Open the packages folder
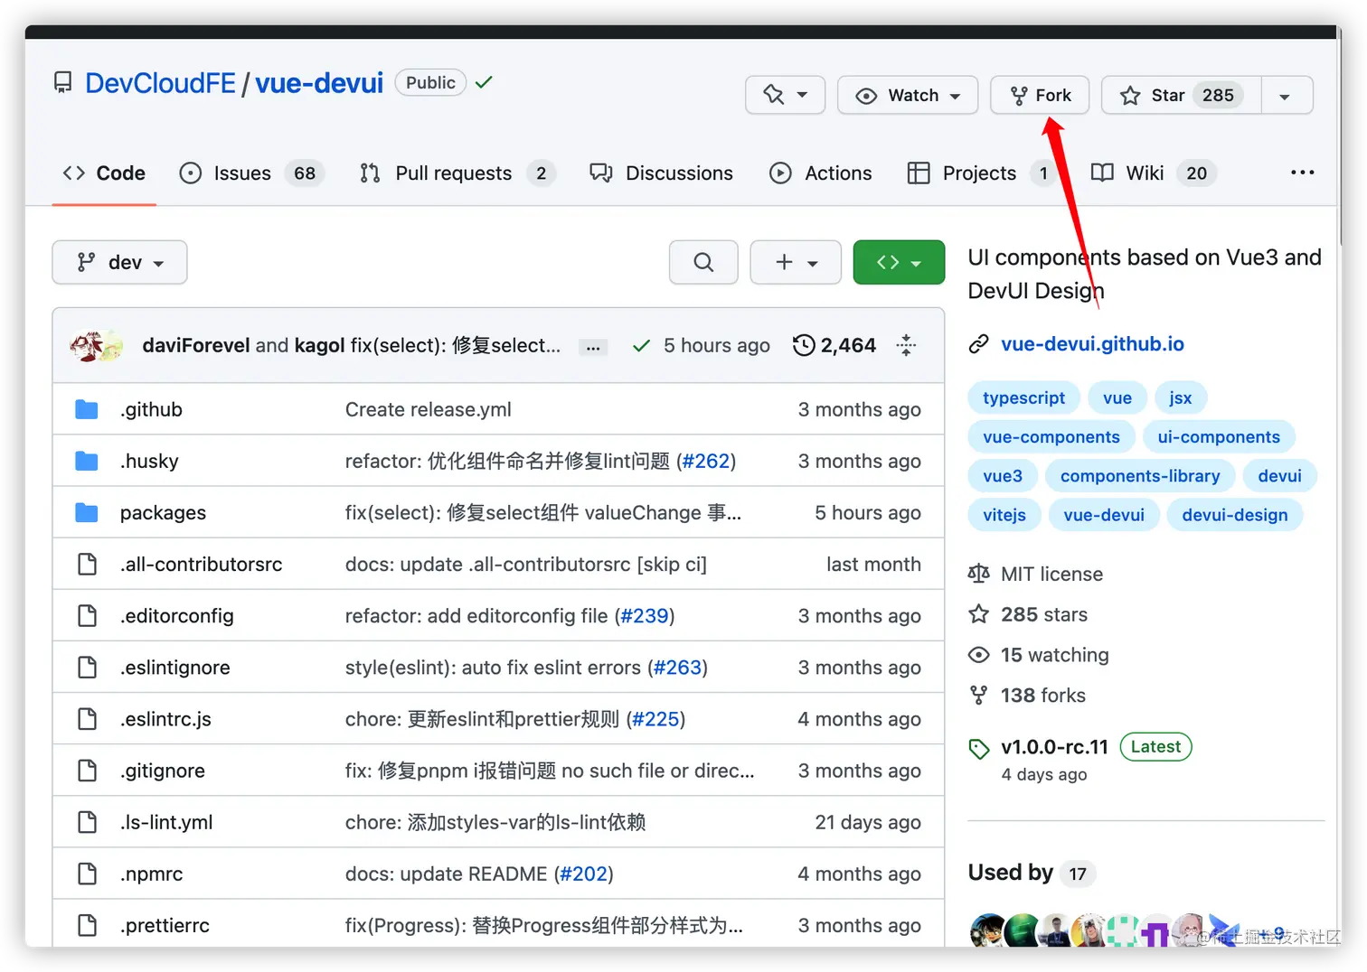 163,512
